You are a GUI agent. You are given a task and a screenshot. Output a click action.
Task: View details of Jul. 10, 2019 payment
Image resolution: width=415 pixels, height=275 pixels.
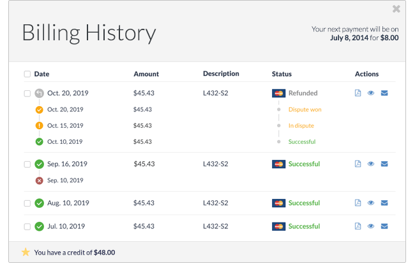tap(371, 226)
